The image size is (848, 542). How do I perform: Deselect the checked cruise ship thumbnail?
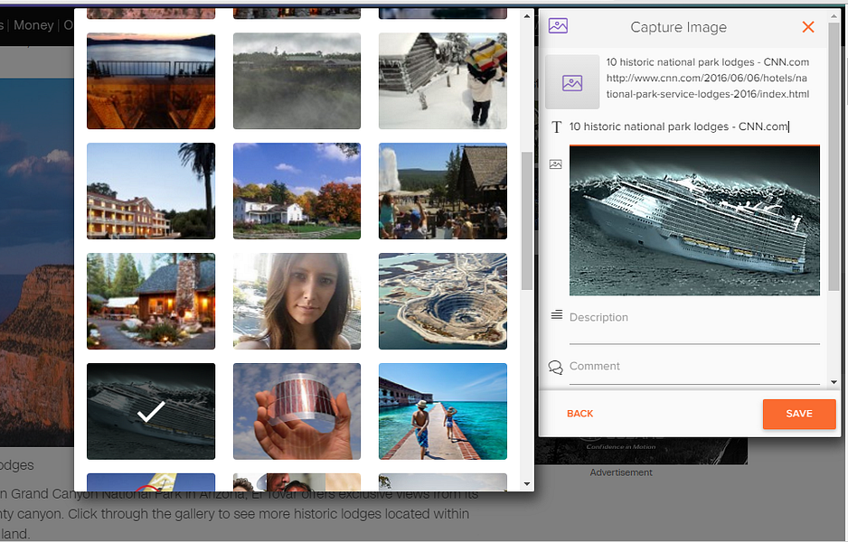(x=151, y=411)
